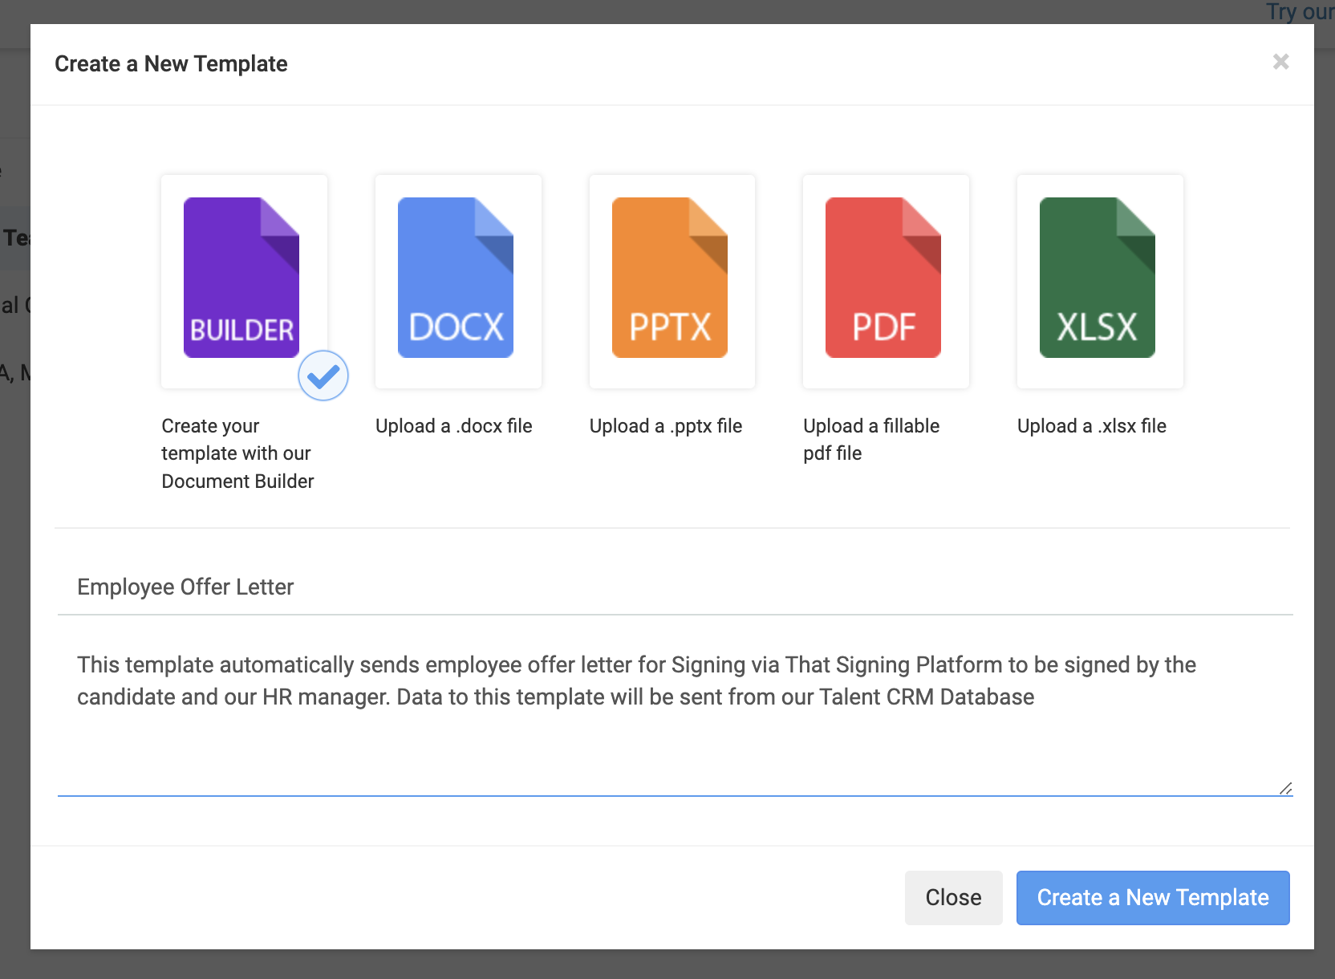Pick the orange PPTX file icon
1335x979 pixels.
(670, 277)
